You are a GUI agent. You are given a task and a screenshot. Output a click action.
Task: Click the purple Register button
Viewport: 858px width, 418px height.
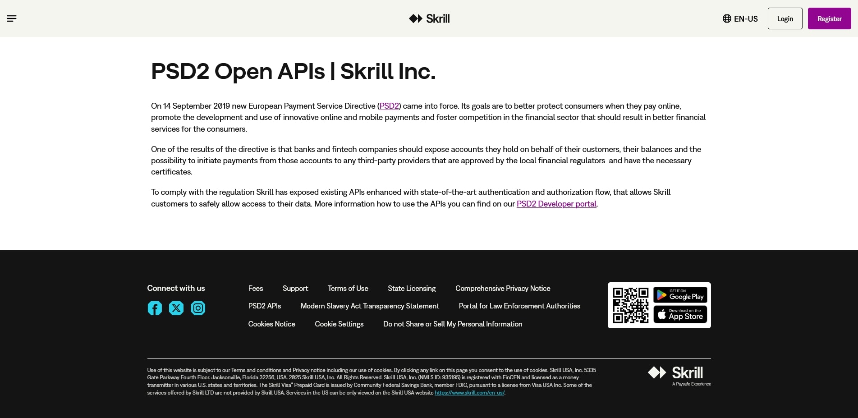tap(829, 18)
